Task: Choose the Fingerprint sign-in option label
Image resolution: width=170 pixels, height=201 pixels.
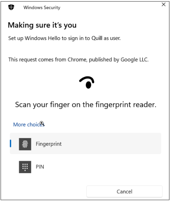Action: pos(49,144)
